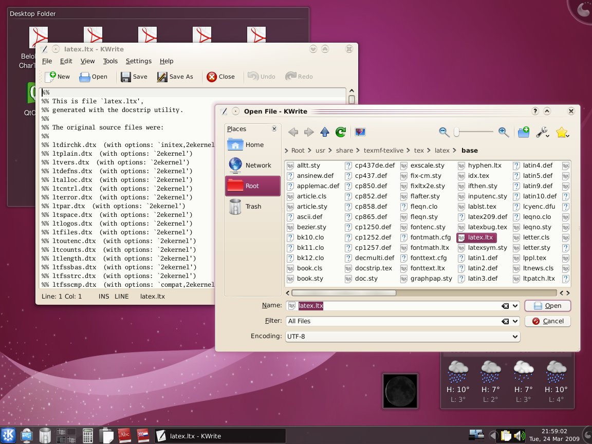This screenshot has height=444, width=592.
Task: Choose Save As in the KWrite toolbar
Action: tap(175, 77)
